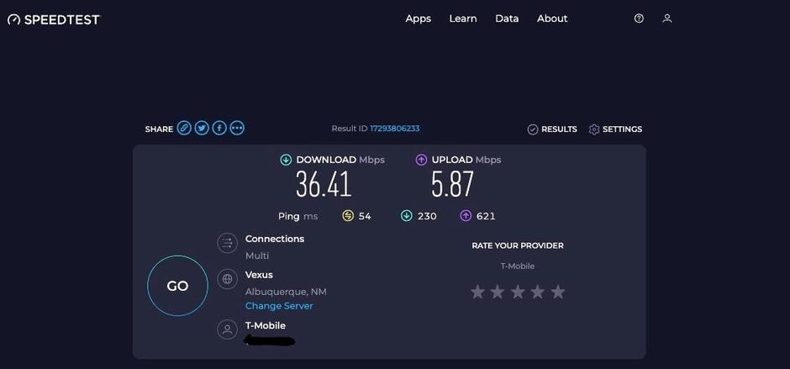The width and height of the screenshot is (790, 369).
Task: Click the Speedtest logo
Action: [x=54, y=19]
